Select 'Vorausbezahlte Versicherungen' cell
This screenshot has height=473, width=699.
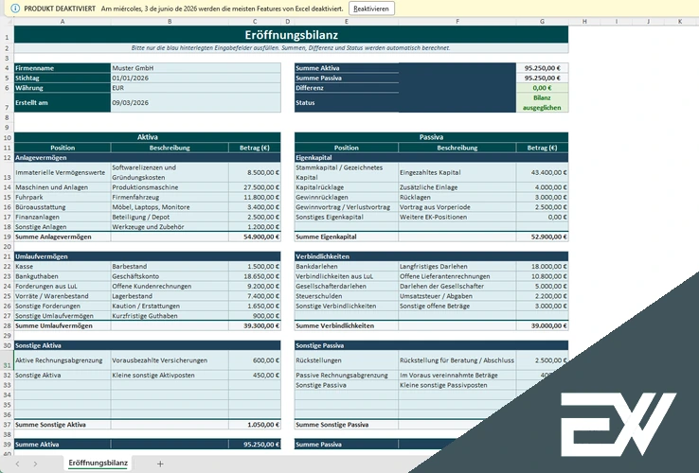[170, 360]
